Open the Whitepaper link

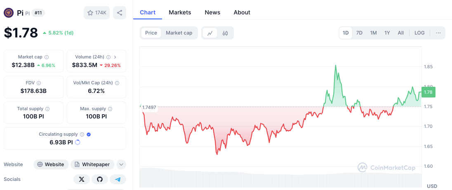[92, 165]
